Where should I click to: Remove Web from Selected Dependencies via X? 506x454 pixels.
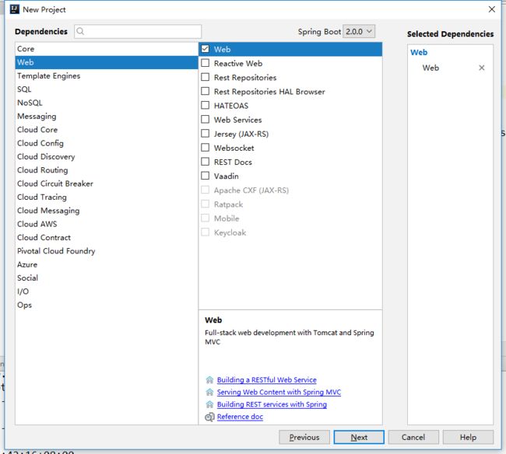[481, 68]
